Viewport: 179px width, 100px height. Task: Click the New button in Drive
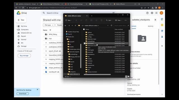[x=21, y=20]
